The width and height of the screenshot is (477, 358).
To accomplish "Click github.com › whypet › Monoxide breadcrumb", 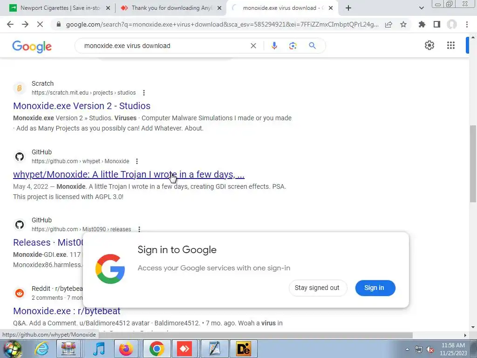I will 80,161.
